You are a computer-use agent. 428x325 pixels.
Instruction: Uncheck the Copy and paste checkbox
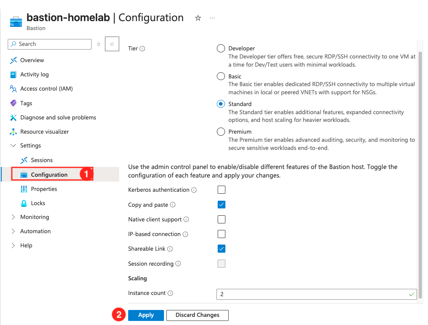pos(221,205)
